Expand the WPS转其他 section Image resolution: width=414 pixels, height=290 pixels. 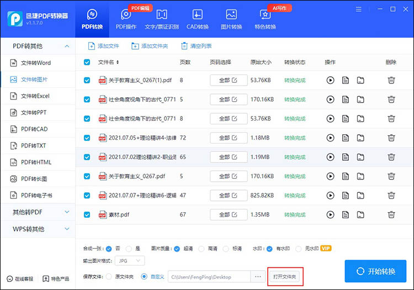point(38,229)
